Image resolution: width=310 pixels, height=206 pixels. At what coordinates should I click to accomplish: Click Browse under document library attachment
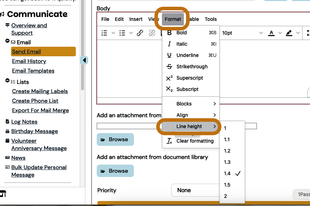(115, 171)
